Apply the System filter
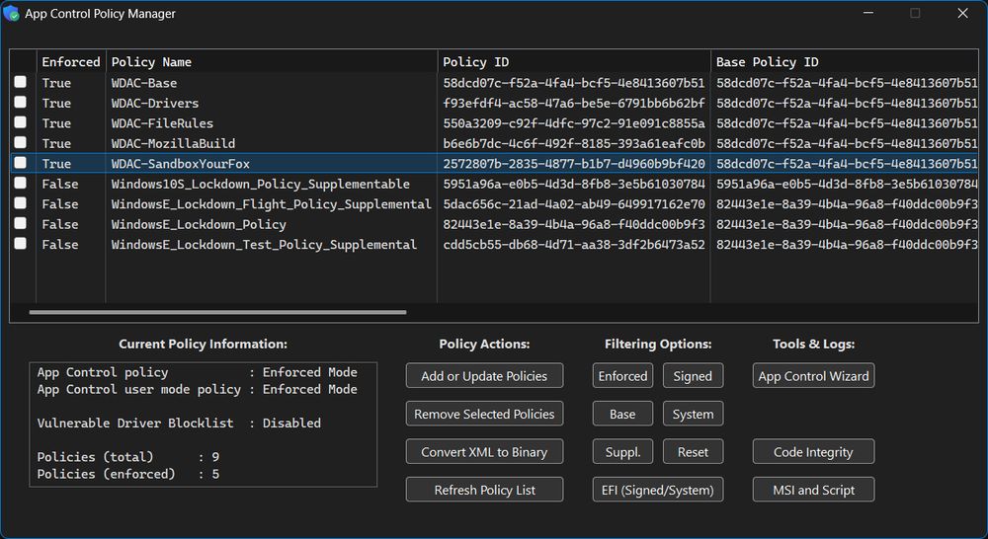 point(694,414)
